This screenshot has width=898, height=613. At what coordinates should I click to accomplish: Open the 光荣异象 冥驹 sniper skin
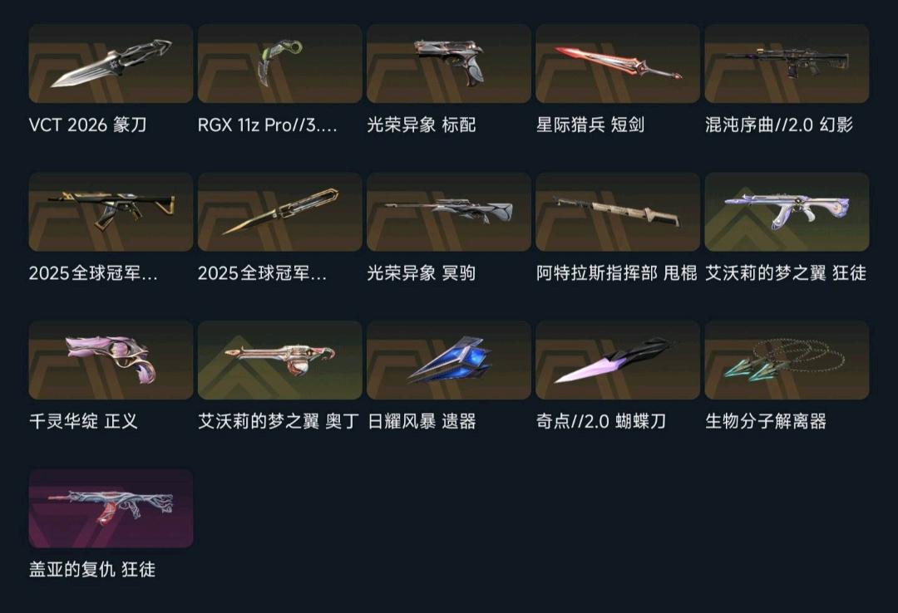(x=448, y=212)
